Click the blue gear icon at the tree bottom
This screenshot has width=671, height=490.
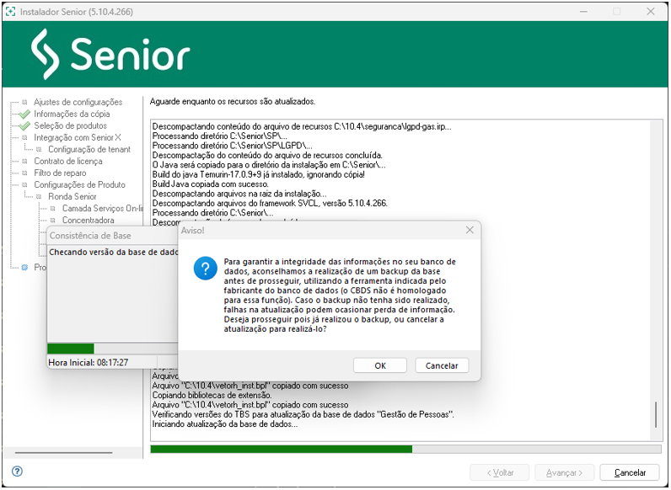24,267
